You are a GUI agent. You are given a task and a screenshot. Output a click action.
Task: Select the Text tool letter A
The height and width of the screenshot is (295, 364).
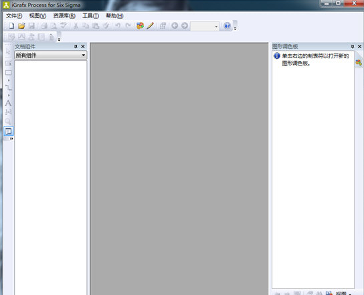(x=8, y=103)
